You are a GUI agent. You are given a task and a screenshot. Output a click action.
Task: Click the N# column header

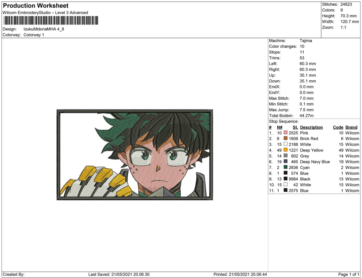280,127
